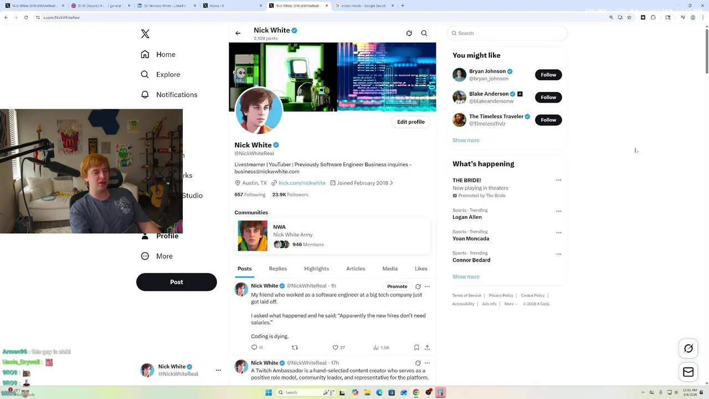Open the Privacy Policy footer link
The image size is (709, 399).
point(501,295)
